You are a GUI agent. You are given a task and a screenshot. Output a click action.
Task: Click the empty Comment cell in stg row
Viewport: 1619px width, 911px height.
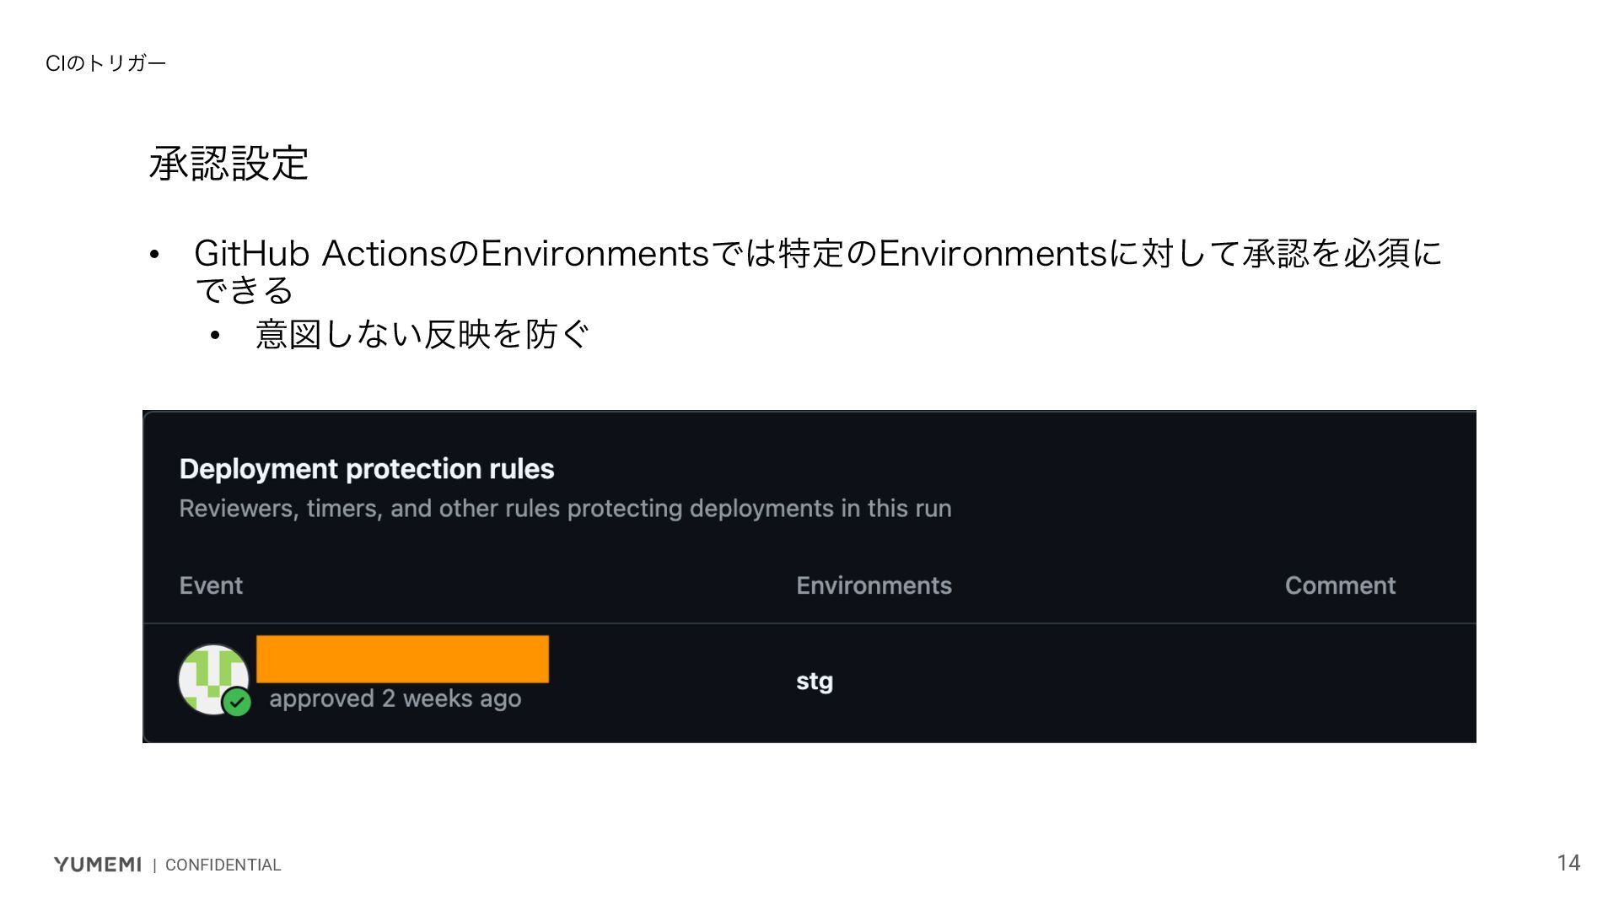(1339, 682)
